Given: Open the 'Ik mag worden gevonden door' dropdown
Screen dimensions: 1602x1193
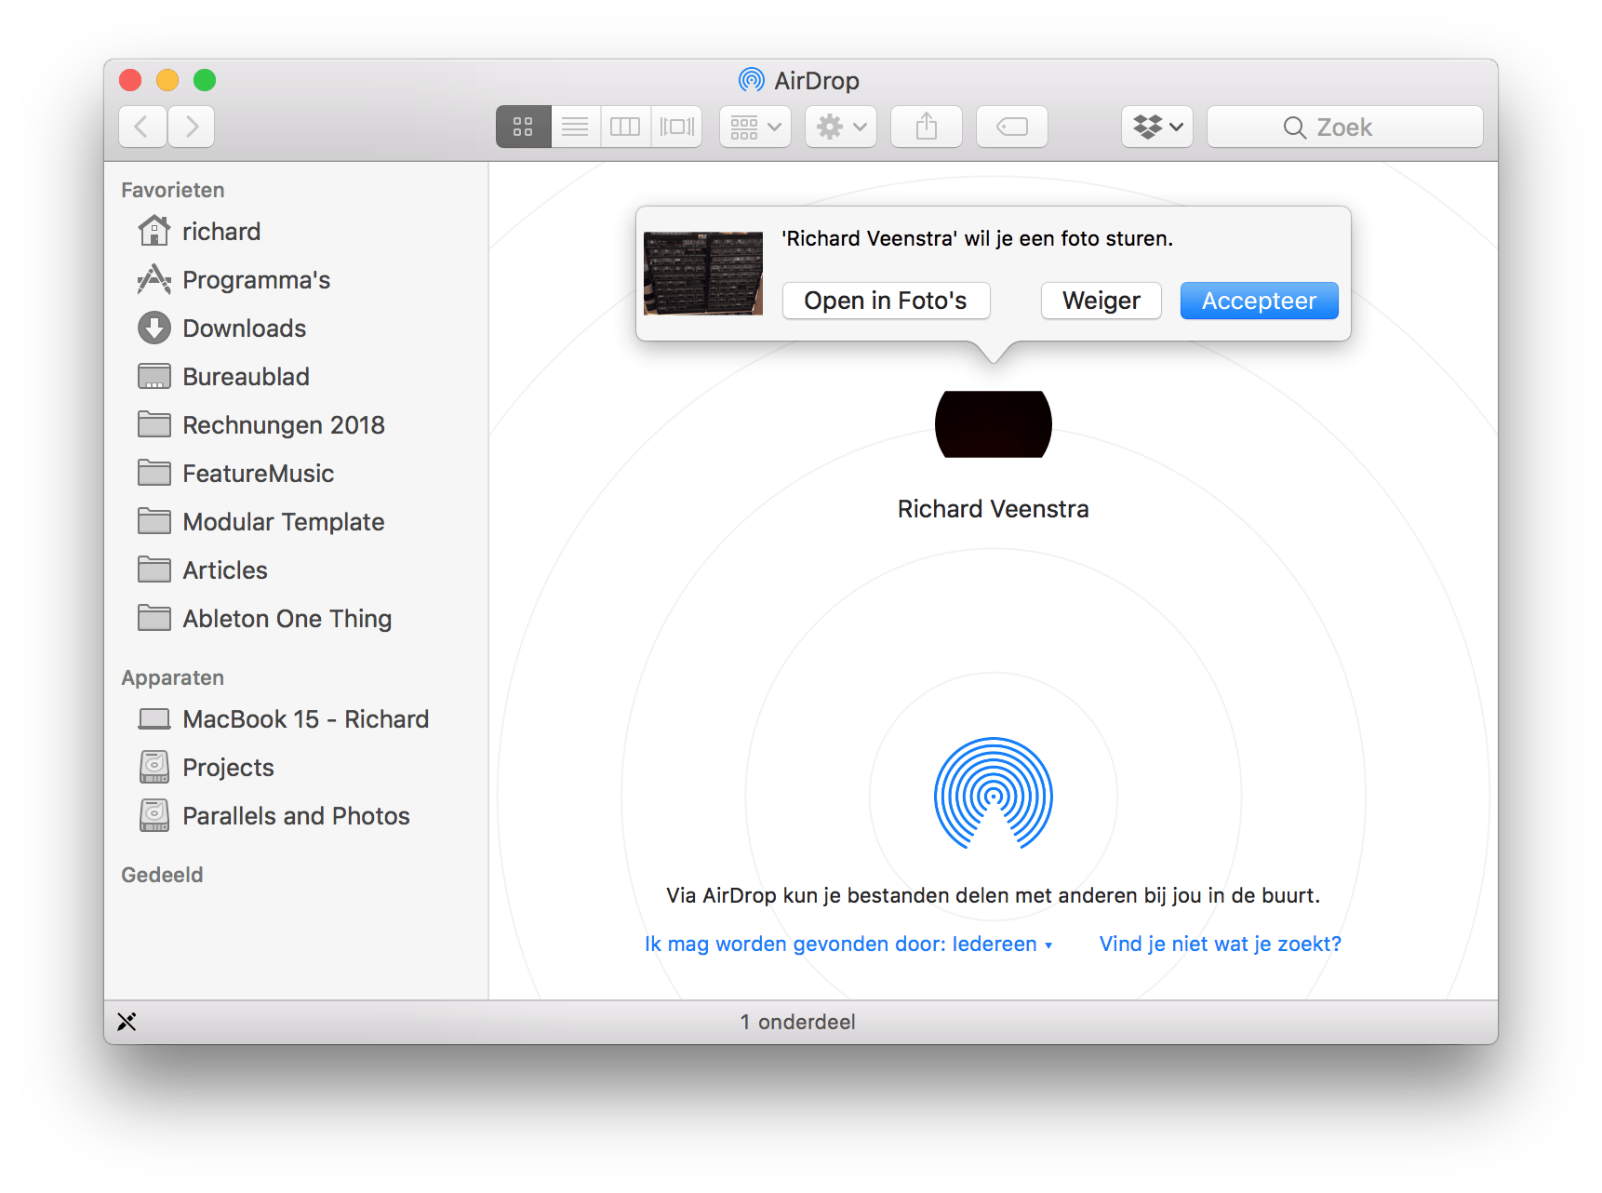Looking at the screenshot, I should [x=848, y=944].
